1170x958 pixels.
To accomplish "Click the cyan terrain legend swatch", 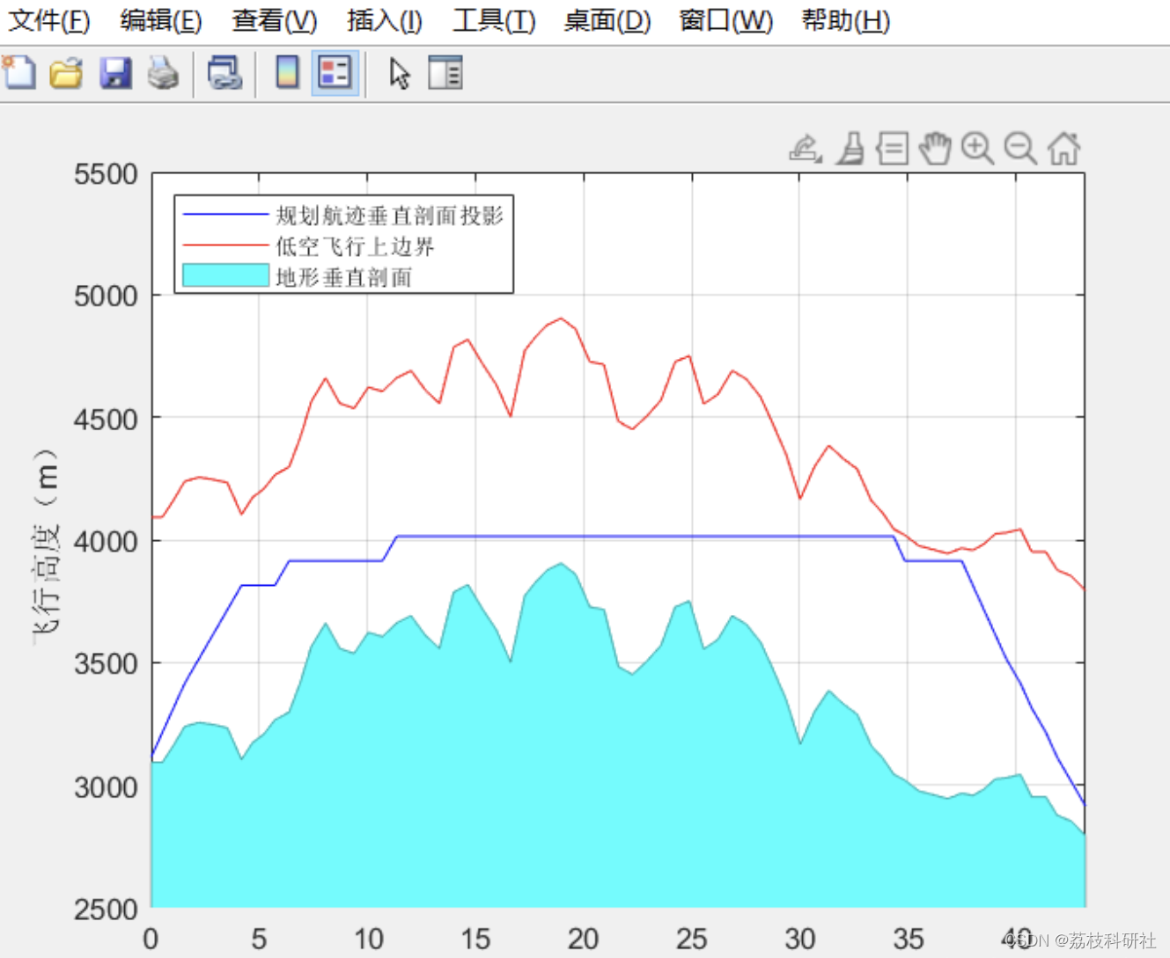I will (x=225, y=275).
